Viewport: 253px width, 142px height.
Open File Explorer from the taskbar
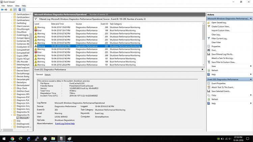tap(53, 139)
